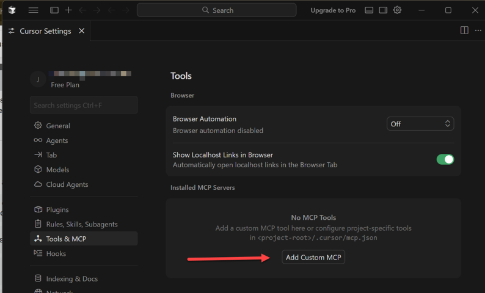Toggle Show Localhost Links in Browser

pyautogui.click(x=445, y=159)
